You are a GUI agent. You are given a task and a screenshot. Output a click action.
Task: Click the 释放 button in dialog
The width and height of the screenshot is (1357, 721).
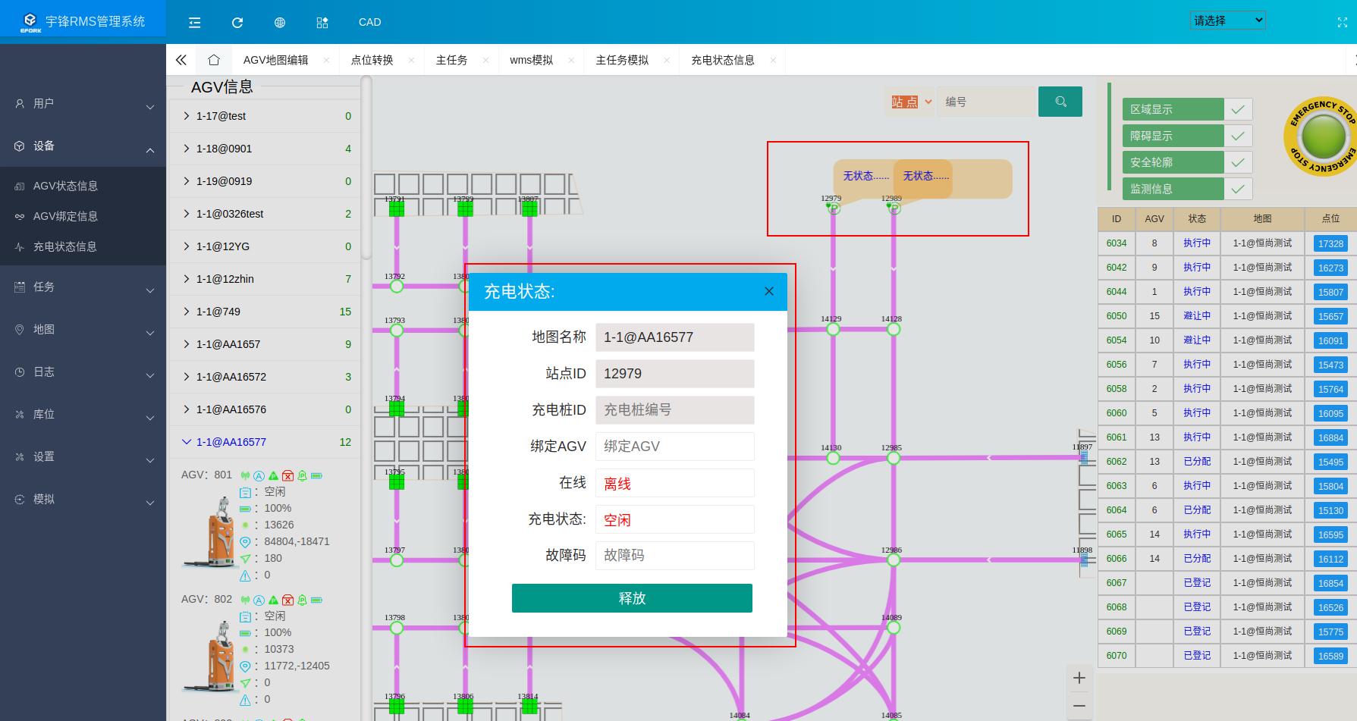pos(632,598)
